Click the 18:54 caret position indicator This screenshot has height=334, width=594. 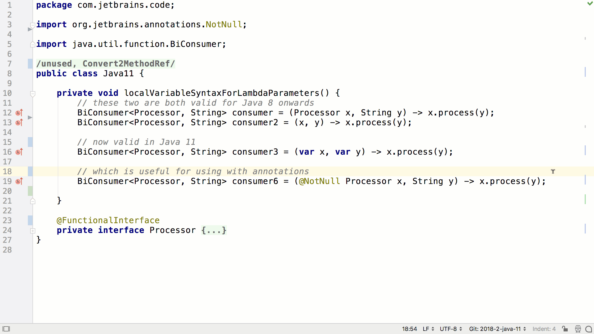[x=410, y=329]
